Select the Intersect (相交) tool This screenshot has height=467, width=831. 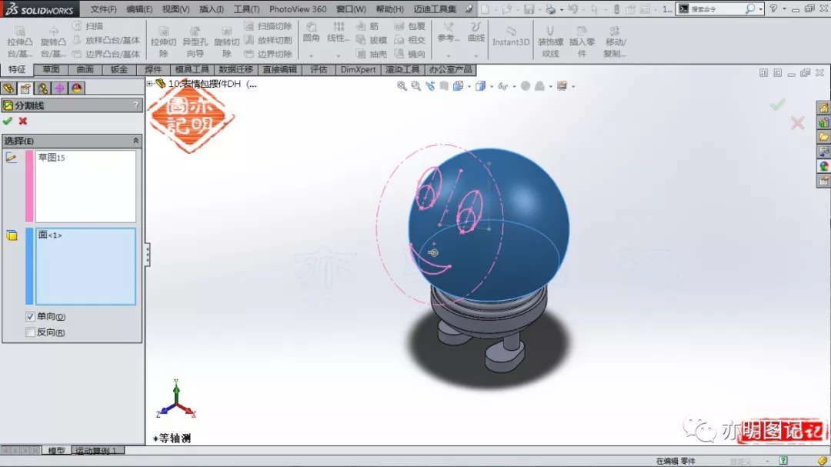click(409, 40)
